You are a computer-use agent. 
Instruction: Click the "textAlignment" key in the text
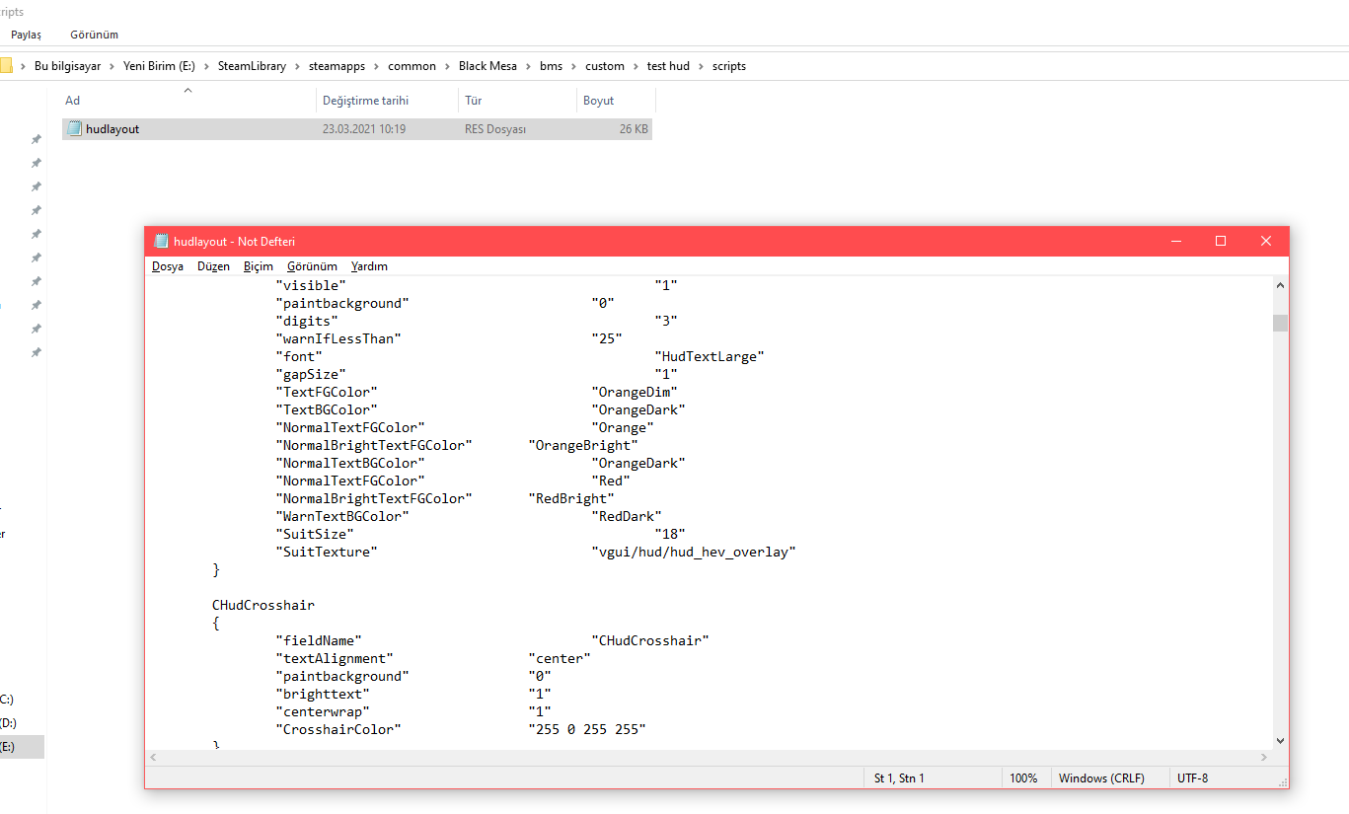coord(335,658)
